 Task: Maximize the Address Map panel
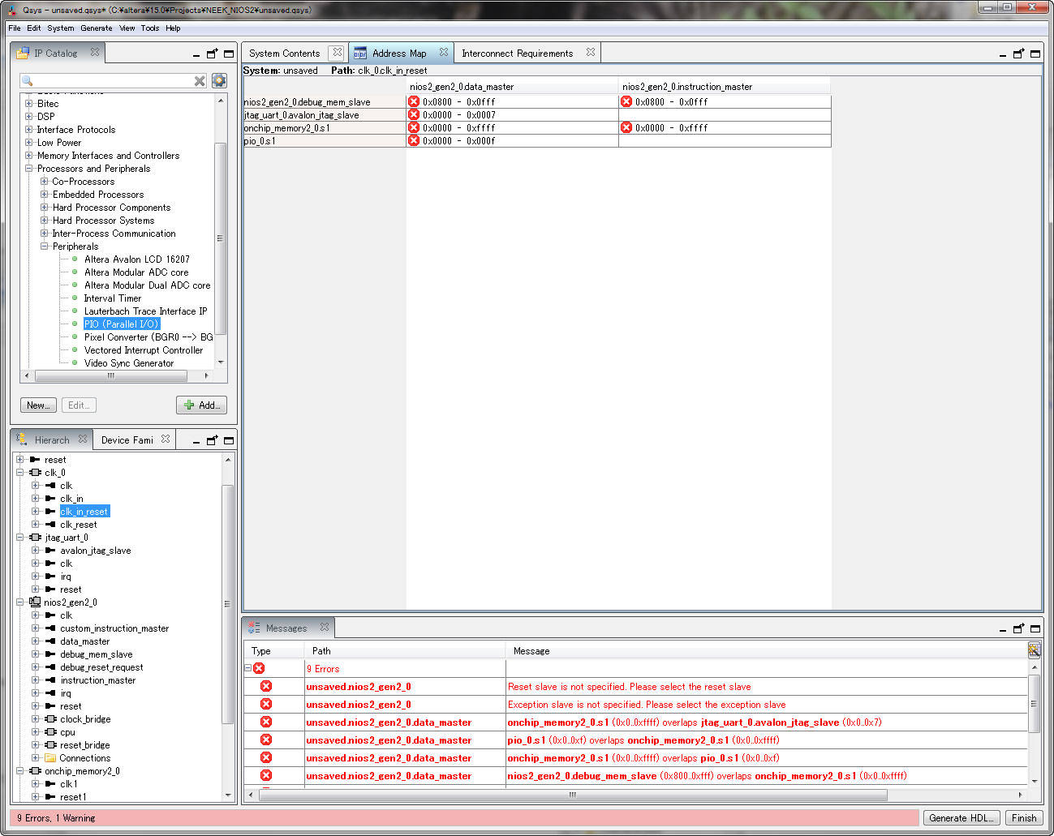pos(1035,54)
